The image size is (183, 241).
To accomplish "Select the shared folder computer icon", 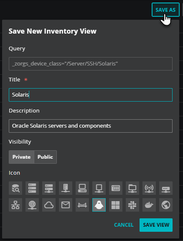I will (132, 188).
